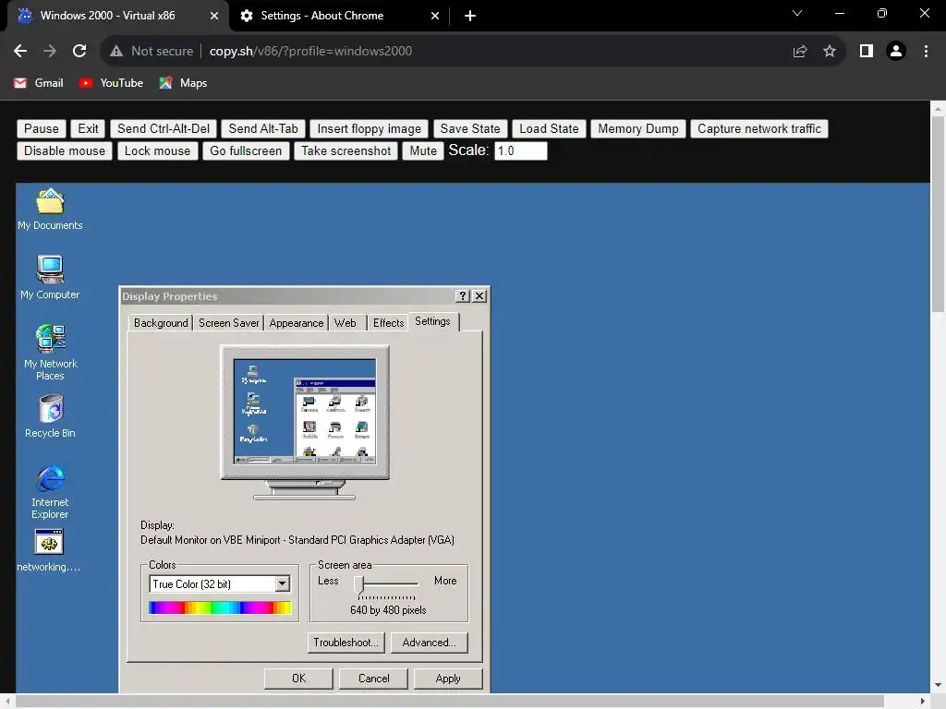Send Ctrl-Alt-Del to the emulator
The width and height of the screenshot is (946, 709).
[164, 129]
